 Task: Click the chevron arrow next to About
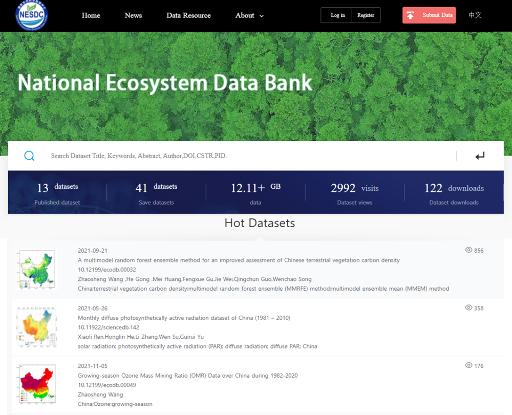[262, 16]
